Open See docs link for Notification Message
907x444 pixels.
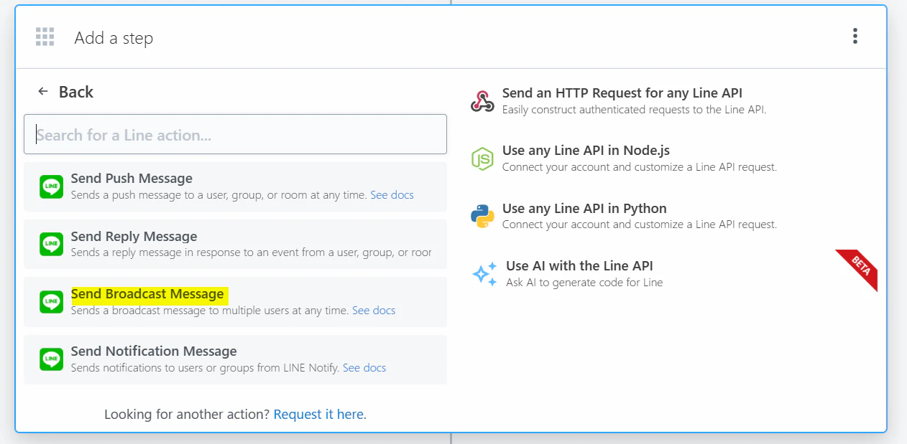click(364, 368)
